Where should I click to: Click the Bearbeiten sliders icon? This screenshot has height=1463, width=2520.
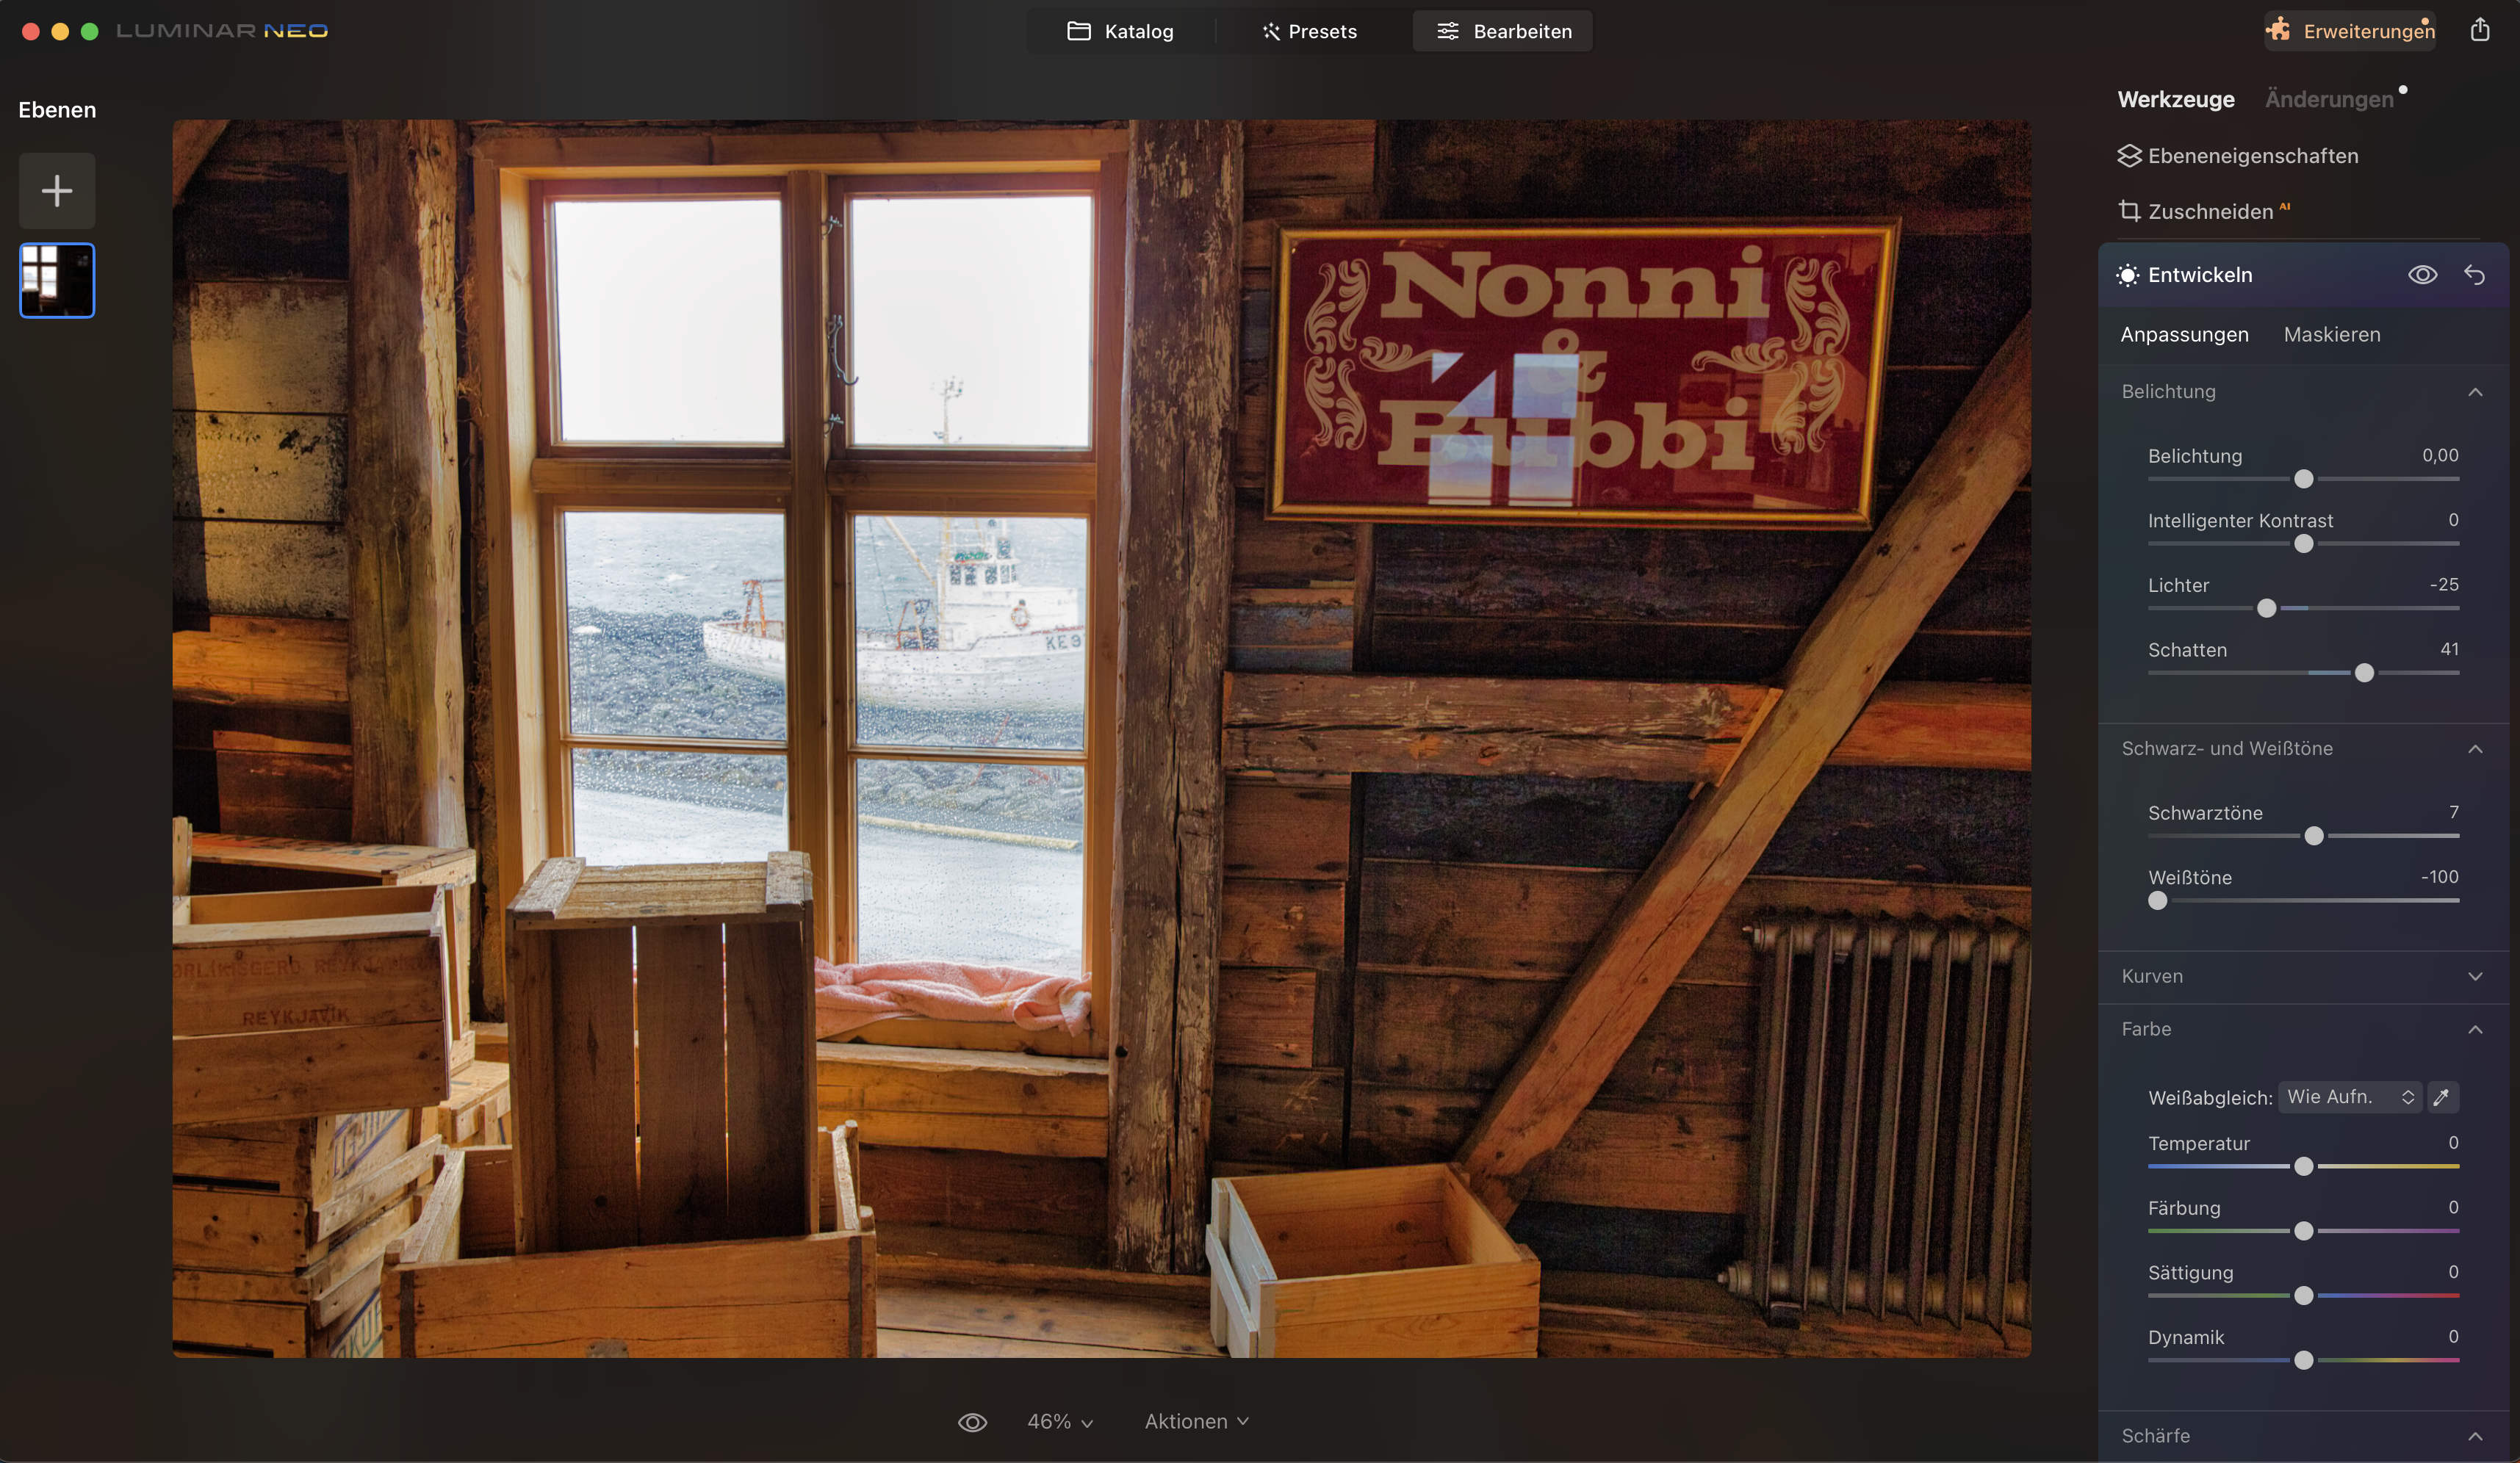[x=1447, y=31]
